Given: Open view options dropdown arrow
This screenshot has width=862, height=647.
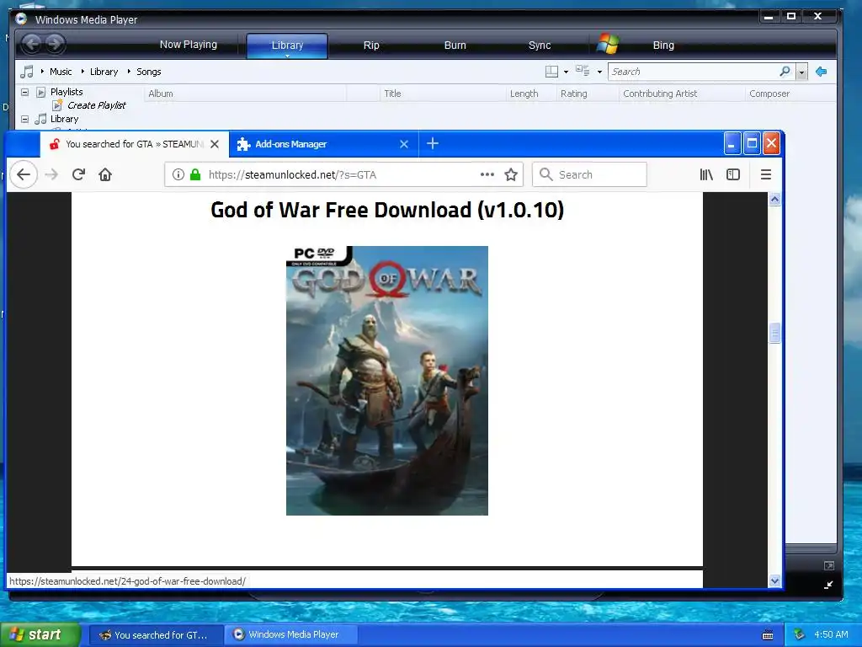Looking at the screenshot, I should [599, 72].
